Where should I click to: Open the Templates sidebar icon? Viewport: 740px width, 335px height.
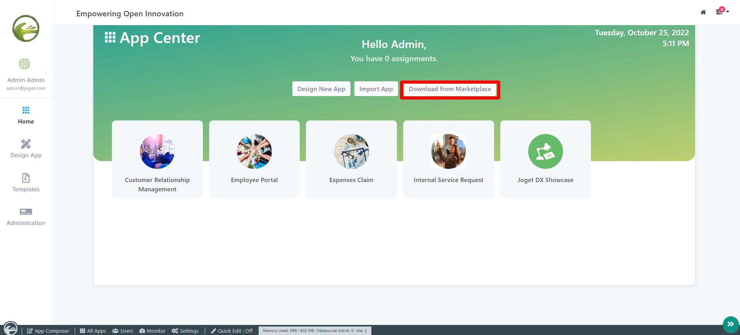pos(26,178)
